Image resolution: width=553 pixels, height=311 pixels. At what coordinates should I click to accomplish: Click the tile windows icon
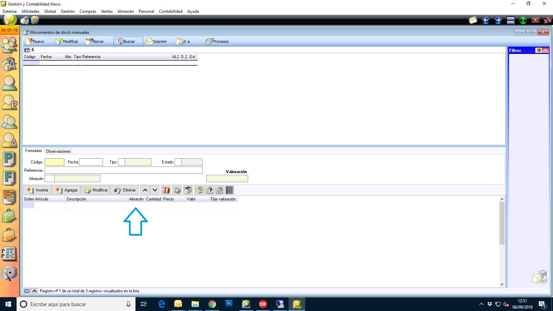point(511,20)
